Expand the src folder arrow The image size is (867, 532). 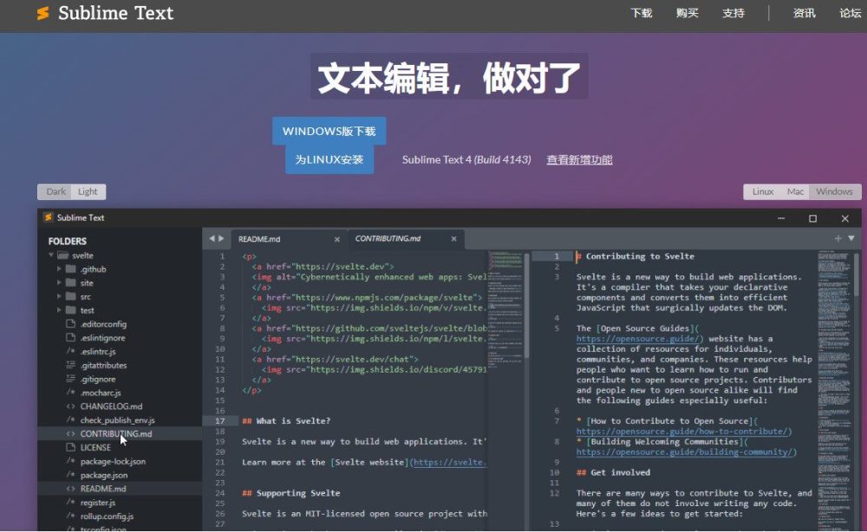click(x=59, y=296)
